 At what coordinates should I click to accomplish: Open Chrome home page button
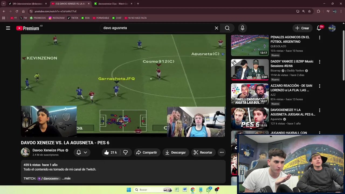23,11
